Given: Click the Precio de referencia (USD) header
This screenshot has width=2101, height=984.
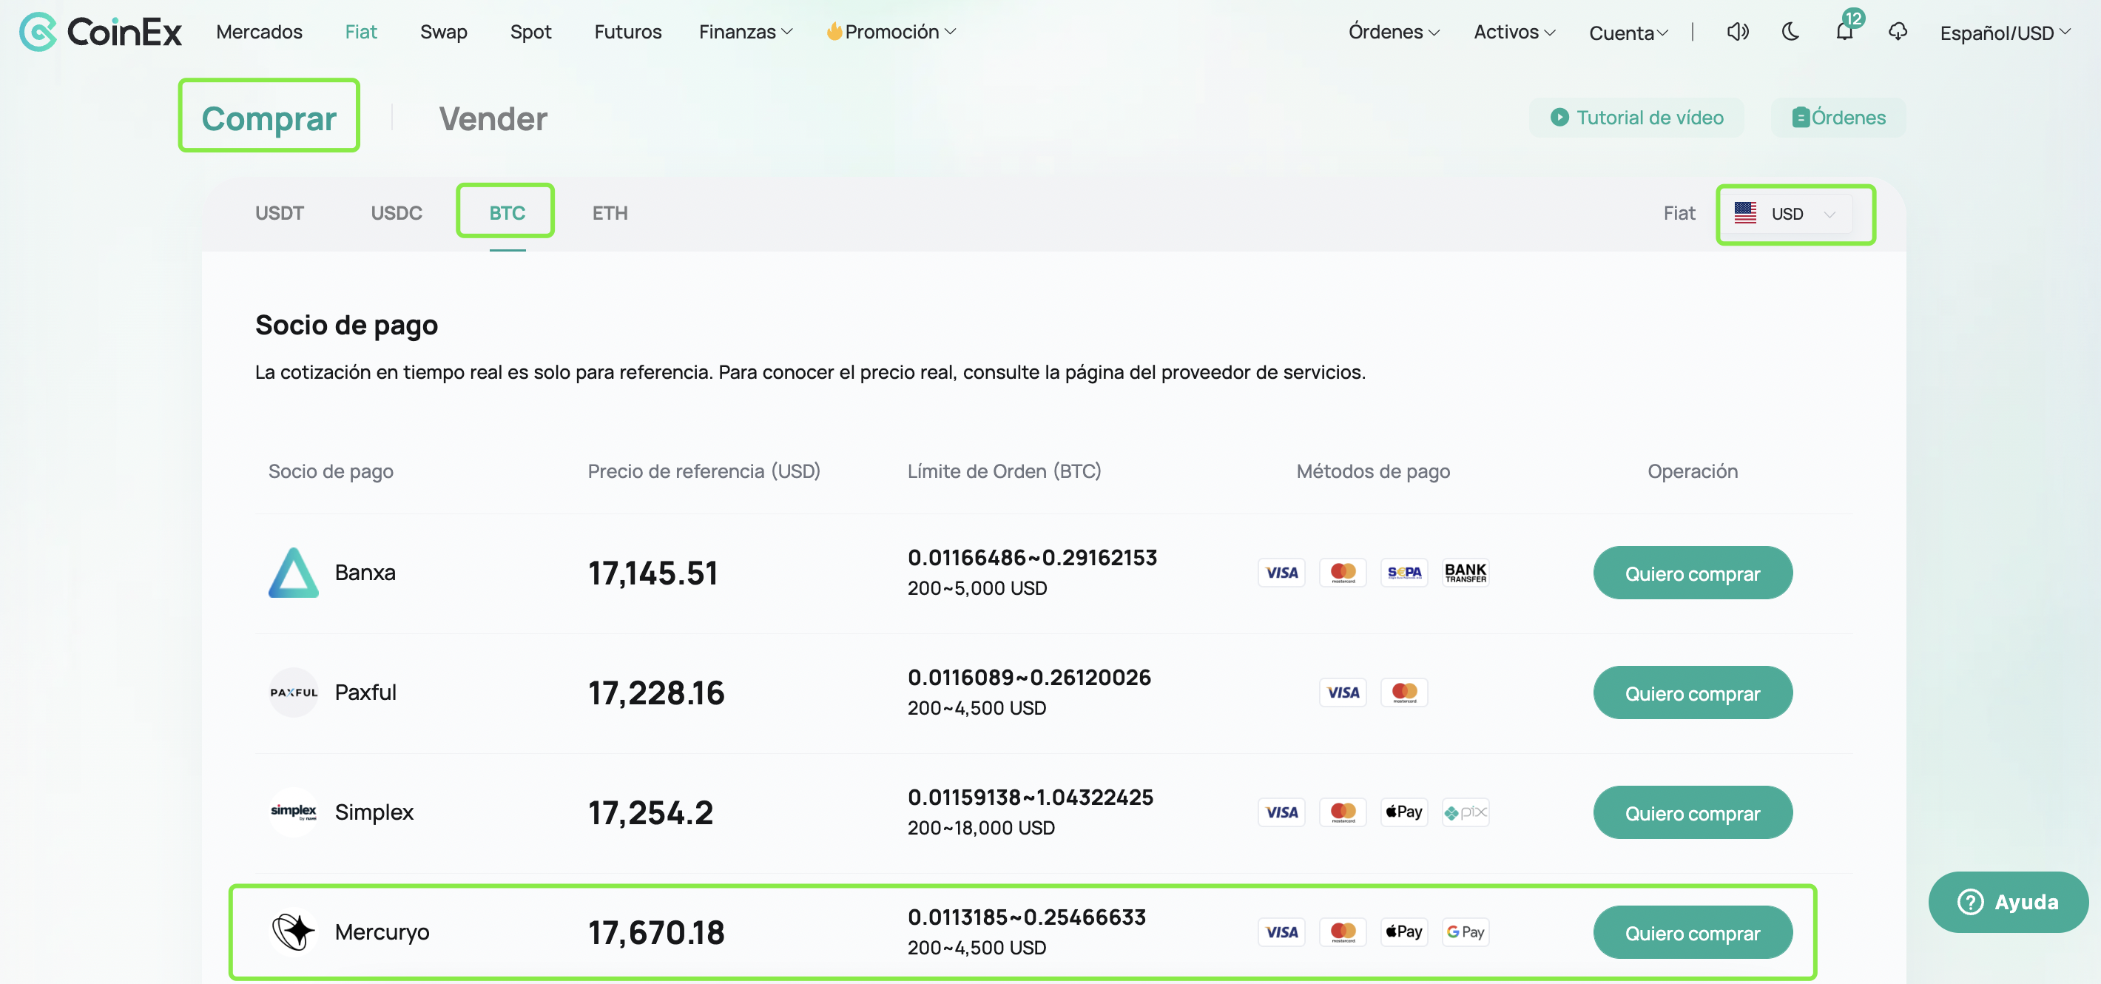Looking at the screenshot, I should coord(704,471).
